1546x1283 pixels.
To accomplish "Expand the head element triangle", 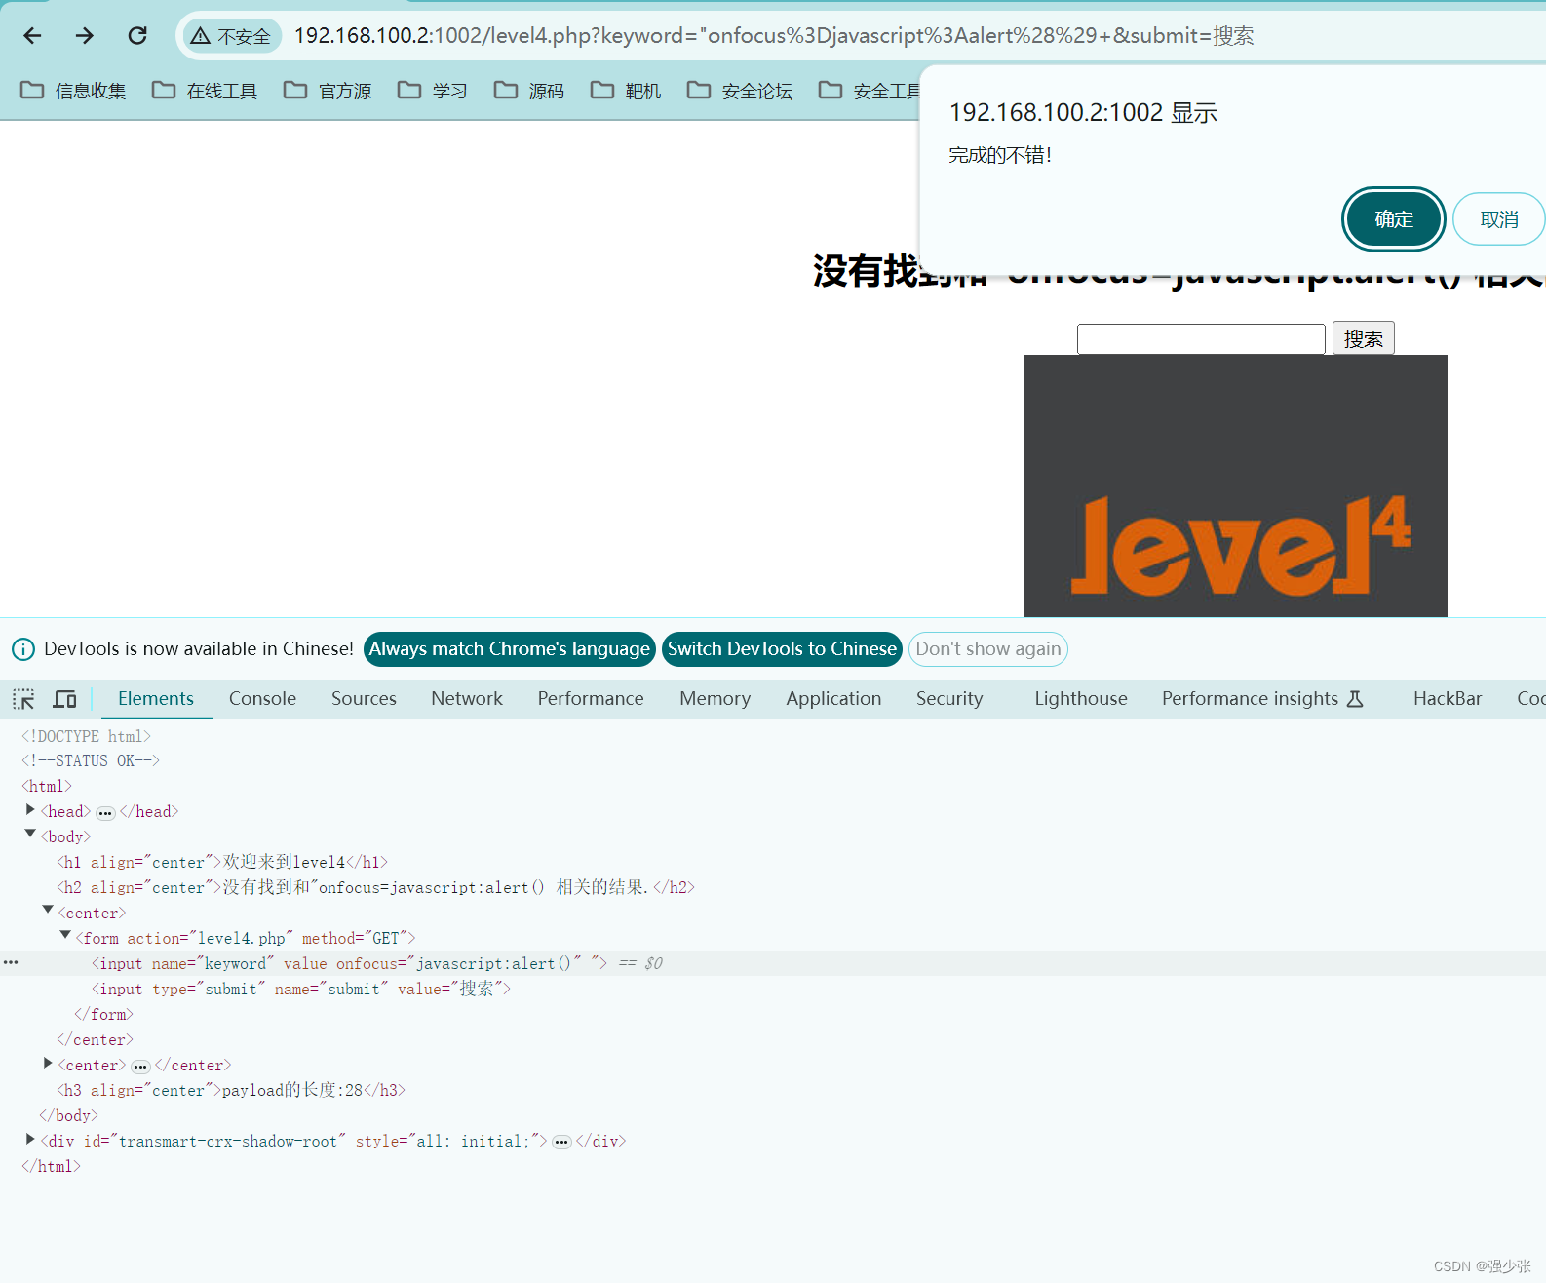I will pos(30,810).
